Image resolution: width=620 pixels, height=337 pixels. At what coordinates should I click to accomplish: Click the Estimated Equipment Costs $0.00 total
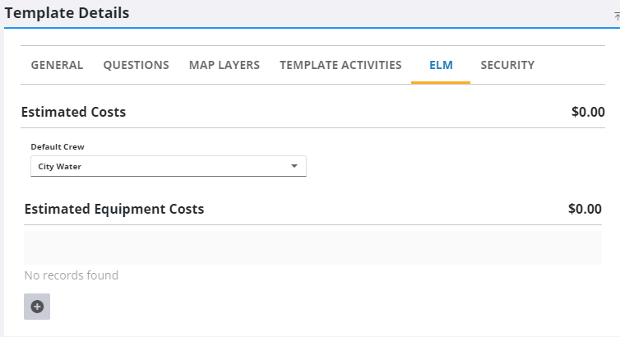point(584,209)
